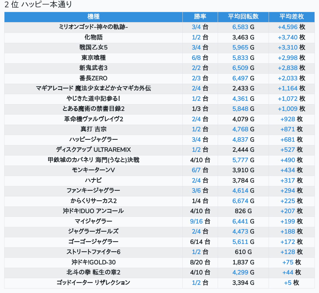Select the ストリートファイター6 machine name
The width and height of the screenshot is (319, 293).
(x=93, y=252)
